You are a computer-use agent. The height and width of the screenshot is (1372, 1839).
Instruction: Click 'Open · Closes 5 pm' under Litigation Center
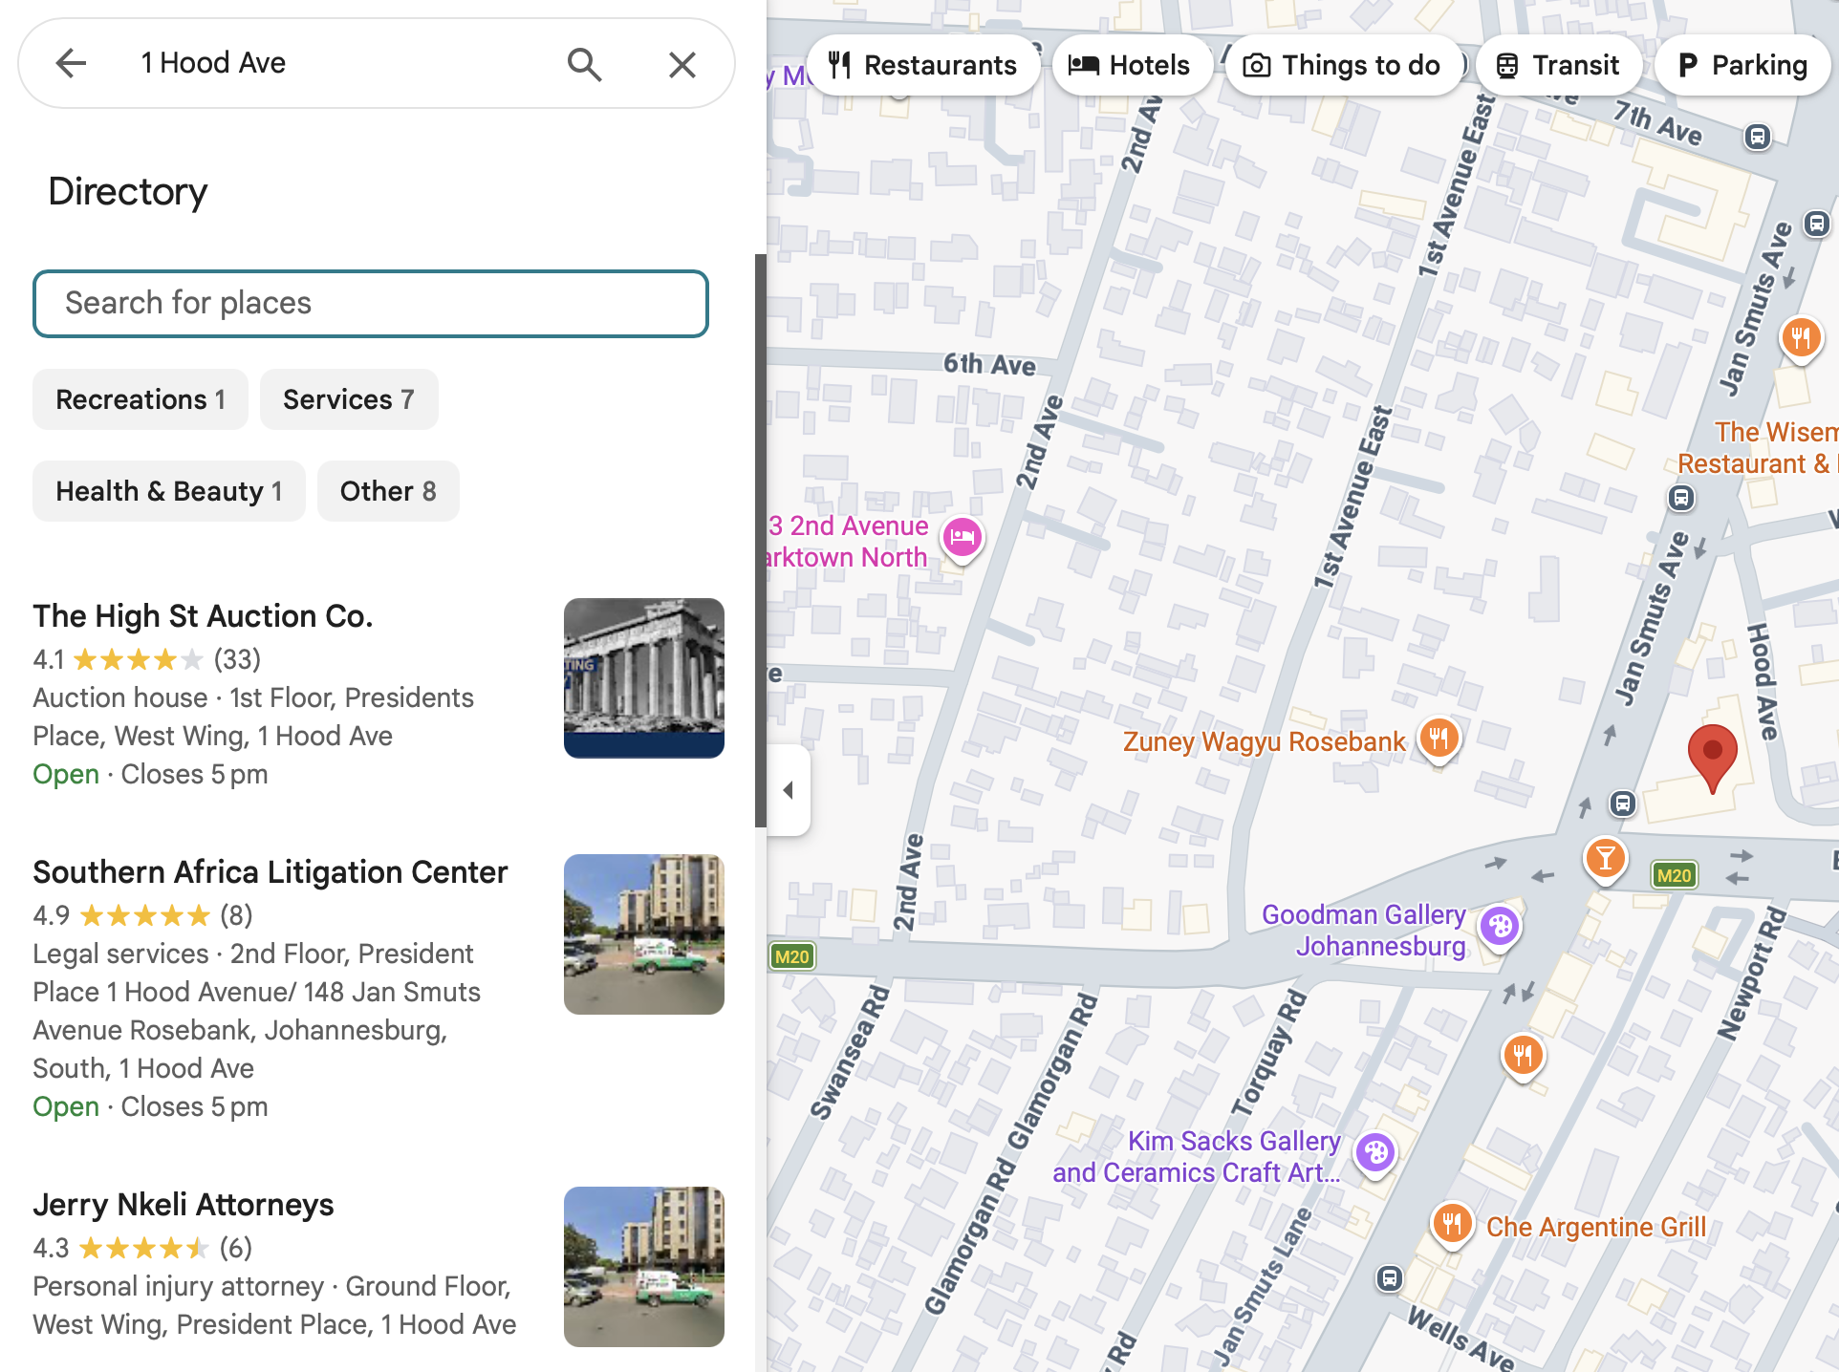pyautogui.click(x=150, y=1106)
